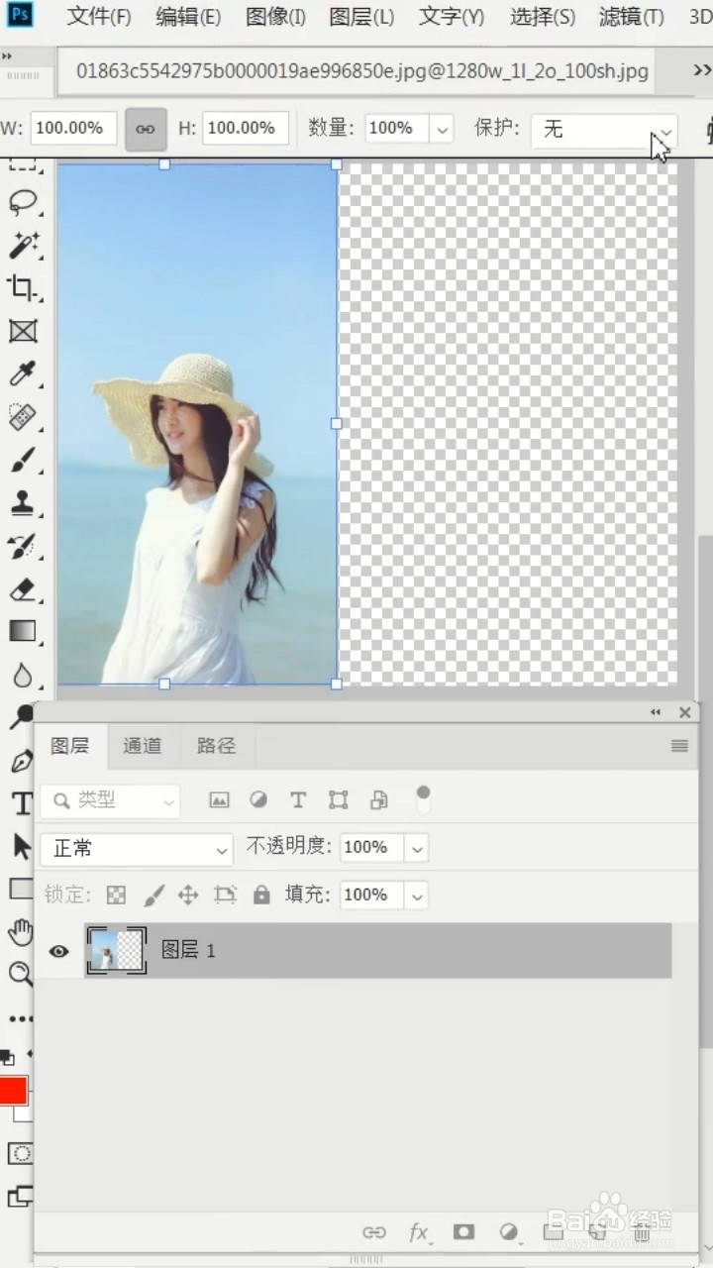Toggle Quick Mask mode icon
The width and height of the screenshot is (713, 1268).
(x=21, y=1153)
